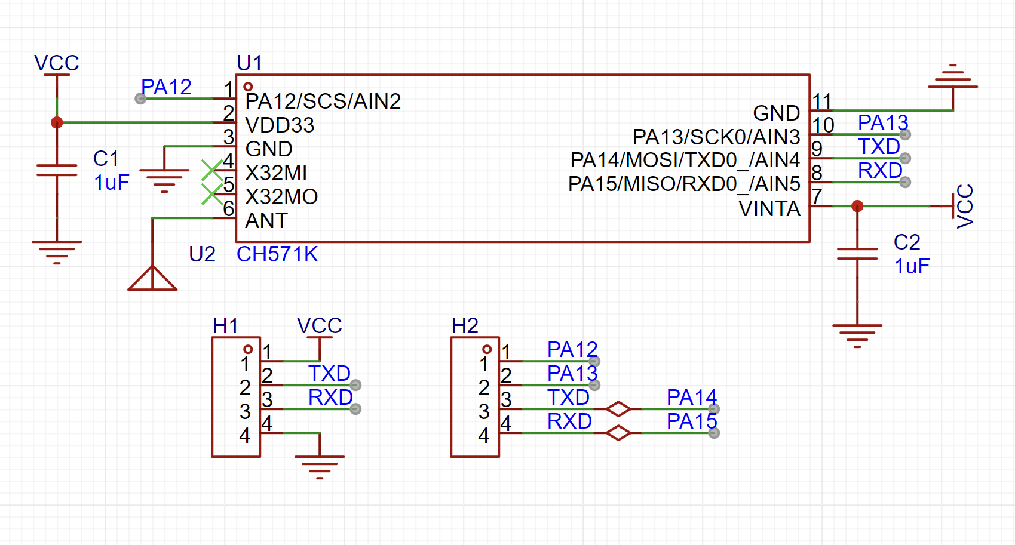Click the no-connect X on pin X32MI
Viewport: 1015px width, 545px height.
(x=212, y=170)
